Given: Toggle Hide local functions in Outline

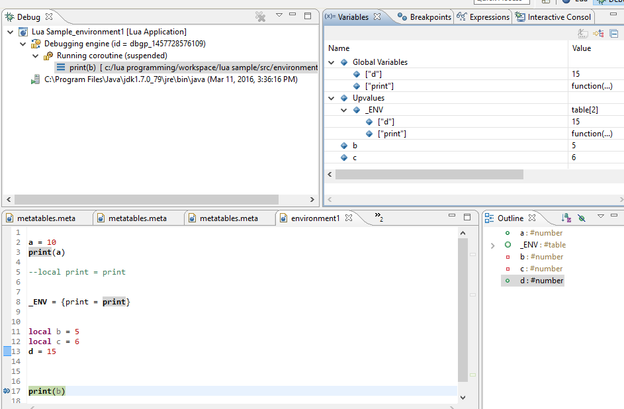Looking at the screenshot, I should (582, 218).
